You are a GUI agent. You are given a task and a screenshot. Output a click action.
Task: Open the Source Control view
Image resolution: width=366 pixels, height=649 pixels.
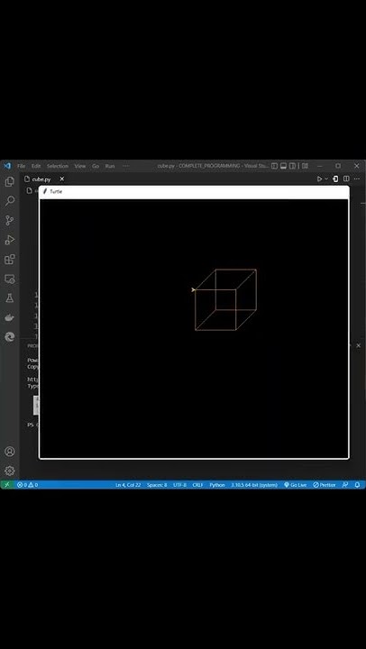pyautogui.click(x=9, y=220)
